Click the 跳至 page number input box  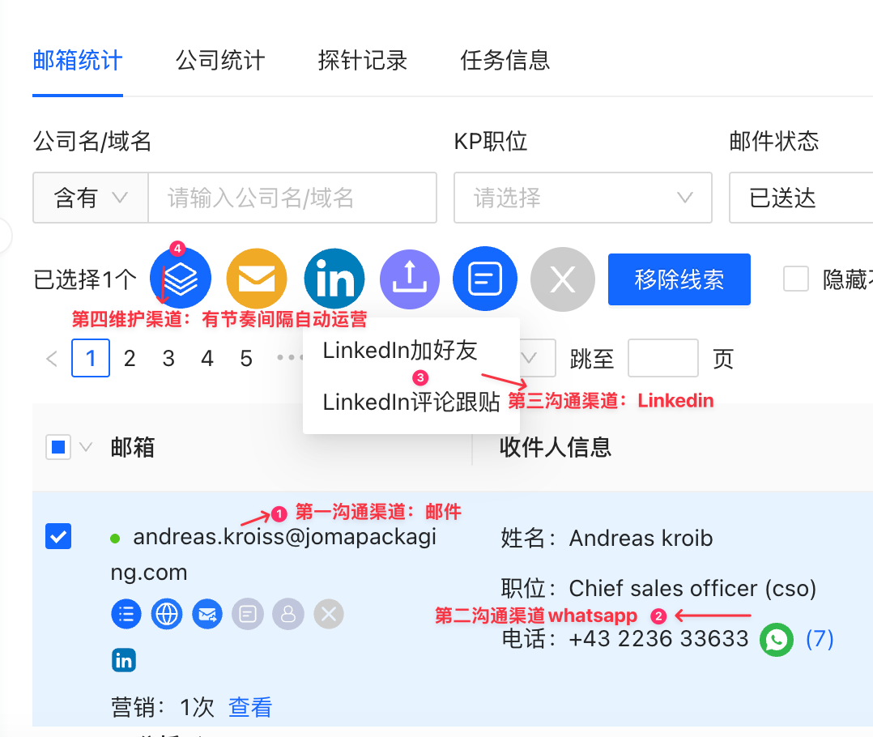point(663,358)
